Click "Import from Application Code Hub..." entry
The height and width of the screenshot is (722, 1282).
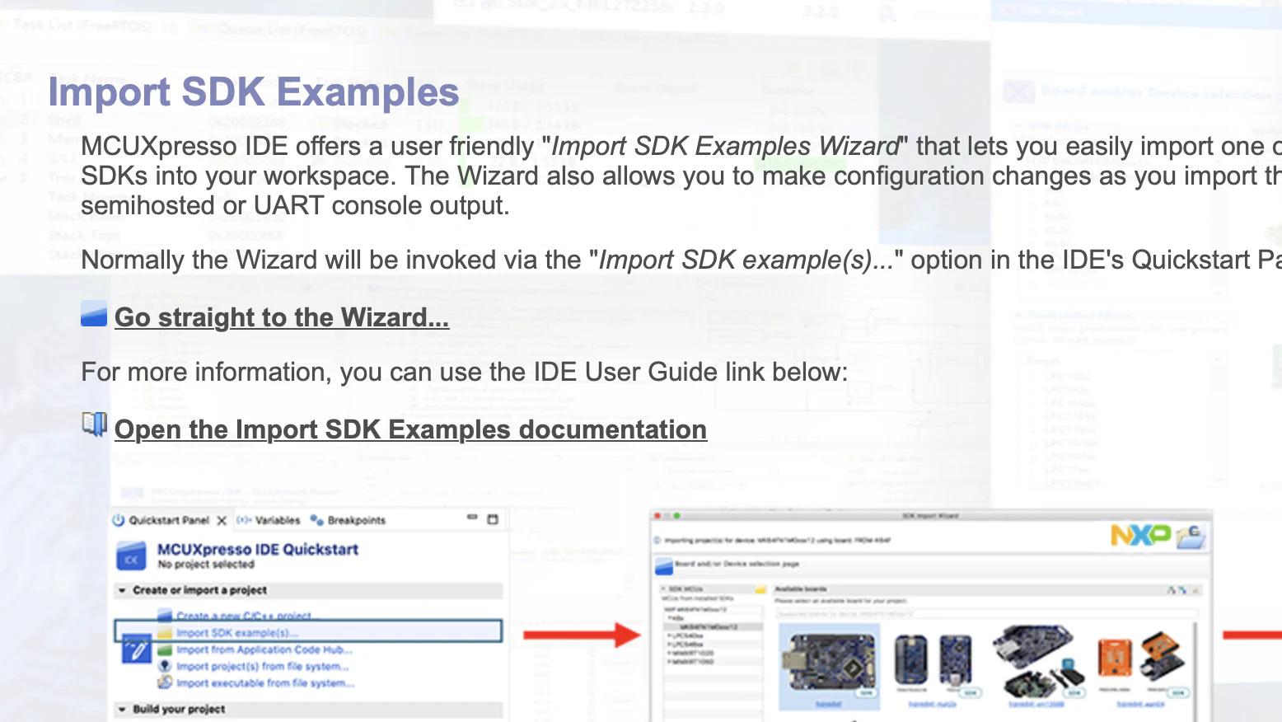pos(264,649)
